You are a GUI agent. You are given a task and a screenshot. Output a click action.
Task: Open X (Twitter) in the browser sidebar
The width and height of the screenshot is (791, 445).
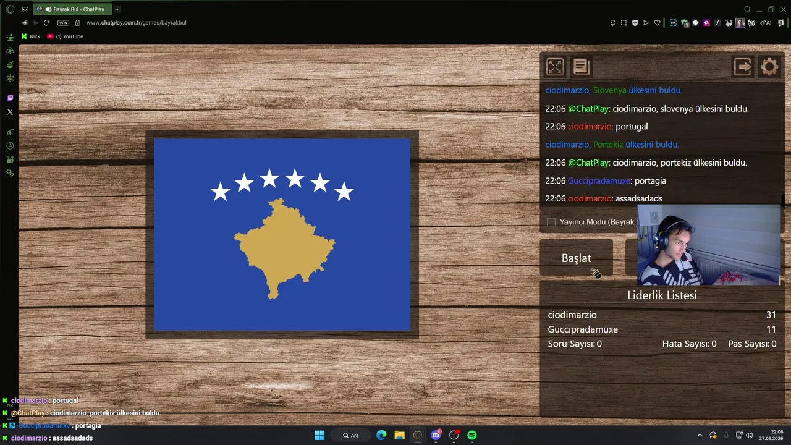10,112
